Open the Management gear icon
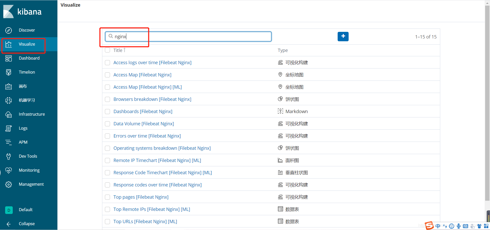Viewport: 490px width, 230px height. [x=8, y=184]
